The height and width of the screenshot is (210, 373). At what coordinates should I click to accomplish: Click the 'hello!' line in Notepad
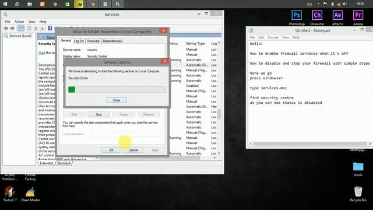pos(256,44)
